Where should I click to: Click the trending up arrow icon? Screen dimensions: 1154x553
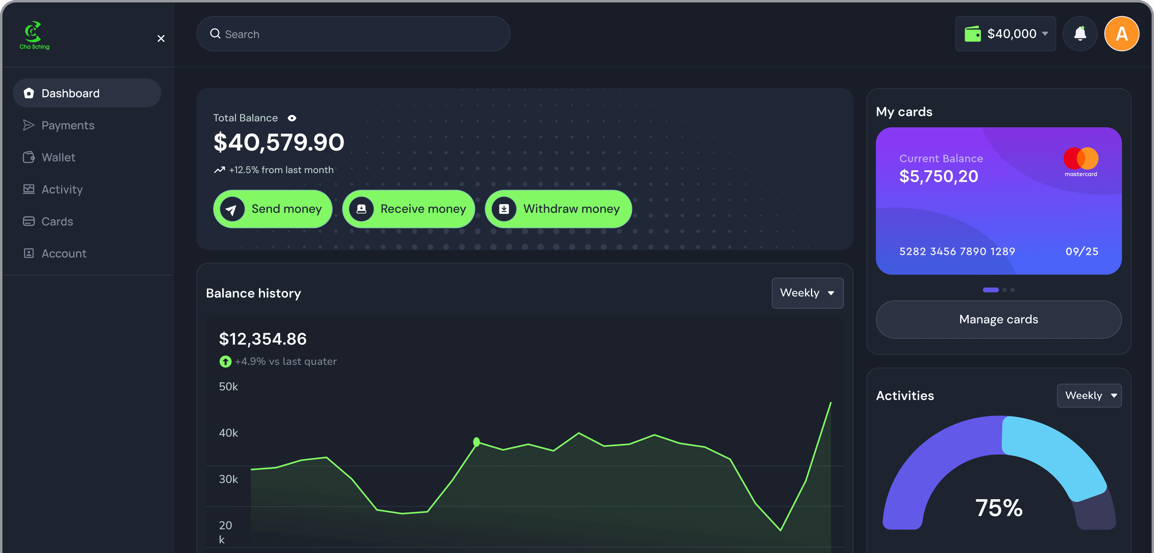coord(219,170)
